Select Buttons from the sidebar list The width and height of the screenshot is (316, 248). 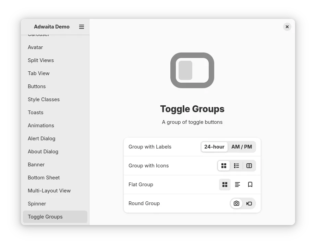[x=37, y=86]
